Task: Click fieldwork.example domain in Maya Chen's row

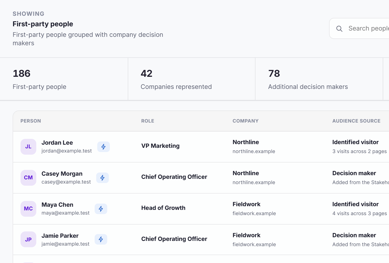Action: pyautogui.click(x=254, y=214)
